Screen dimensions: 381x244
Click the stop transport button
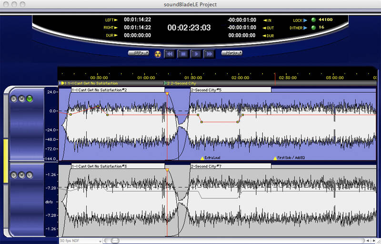tap(183, 54)
